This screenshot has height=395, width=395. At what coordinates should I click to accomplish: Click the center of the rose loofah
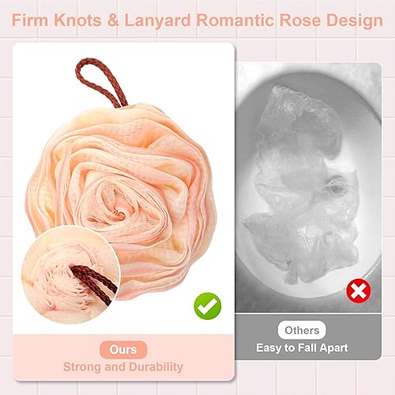pos(116,203)
